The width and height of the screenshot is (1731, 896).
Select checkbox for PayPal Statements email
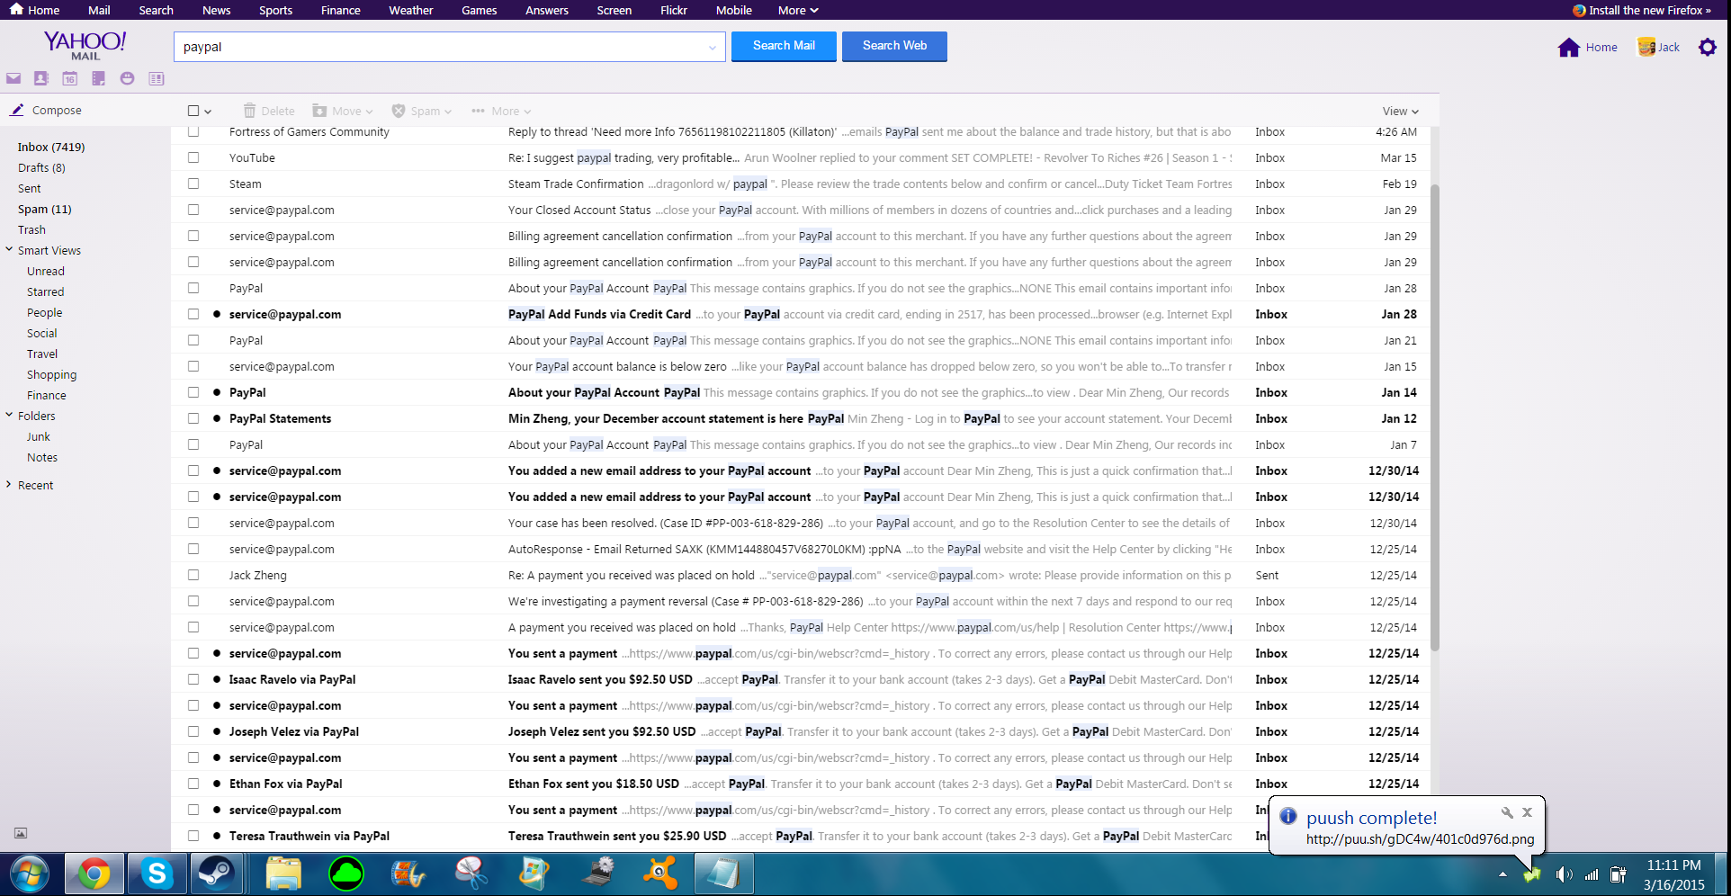point(193,418)
